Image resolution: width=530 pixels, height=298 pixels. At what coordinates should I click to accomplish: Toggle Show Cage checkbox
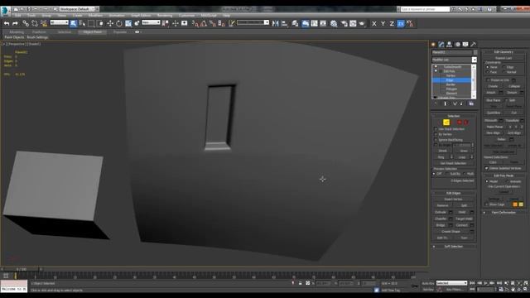[487, 204]
